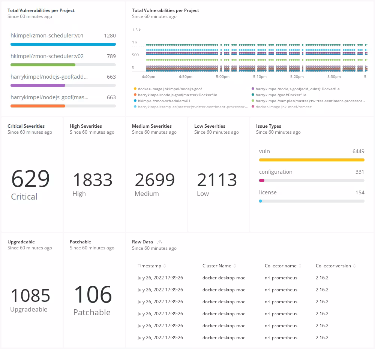Click the yellow vuln progress bar
The height and width of the screenshot is (349, 375).
312,160
